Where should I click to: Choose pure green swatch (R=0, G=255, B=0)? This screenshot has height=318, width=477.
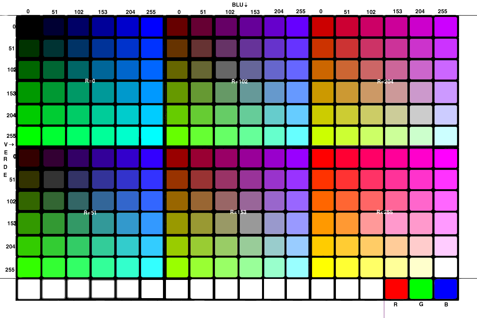point(29,136)
